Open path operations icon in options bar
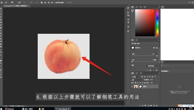The height and width of the screenshot is (110, 194). pos(42,3)
